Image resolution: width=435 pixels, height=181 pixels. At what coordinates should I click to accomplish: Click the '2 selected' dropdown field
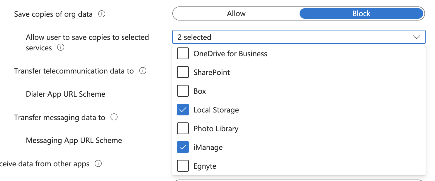click(x=293, y=37)
